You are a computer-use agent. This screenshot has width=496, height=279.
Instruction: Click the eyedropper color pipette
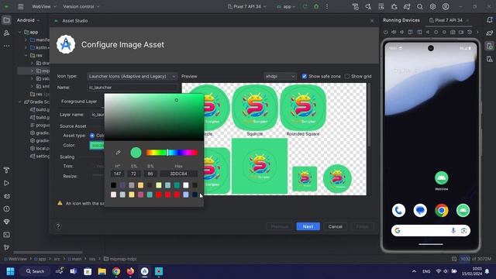(x=118, y=153)
